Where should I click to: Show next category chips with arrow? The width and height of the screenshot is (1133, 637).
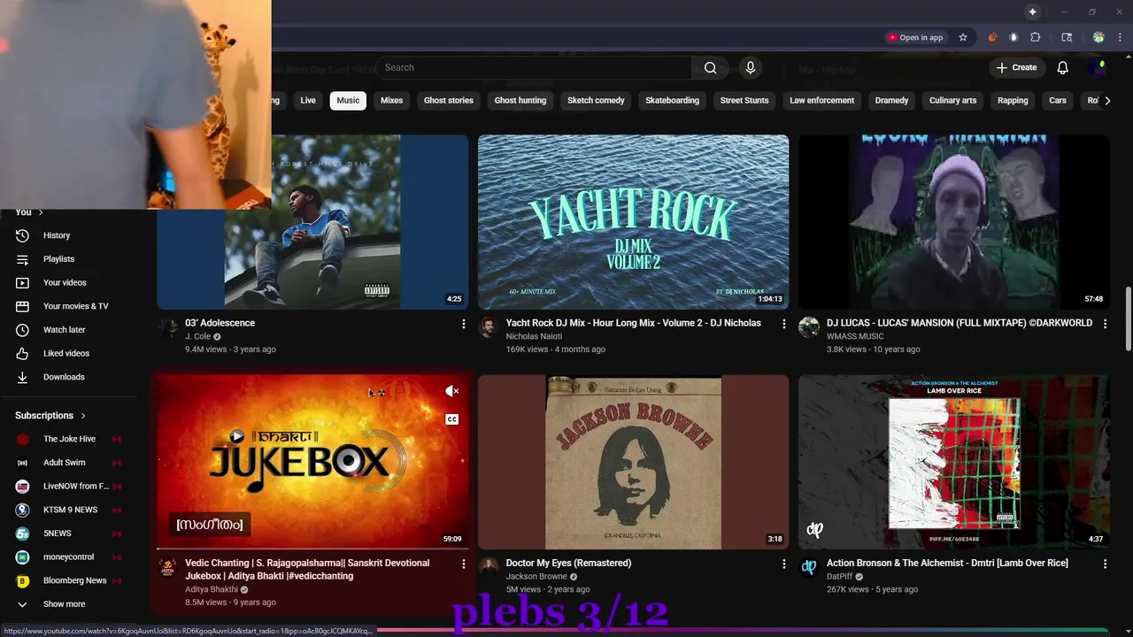click(x=1107, y=101)
